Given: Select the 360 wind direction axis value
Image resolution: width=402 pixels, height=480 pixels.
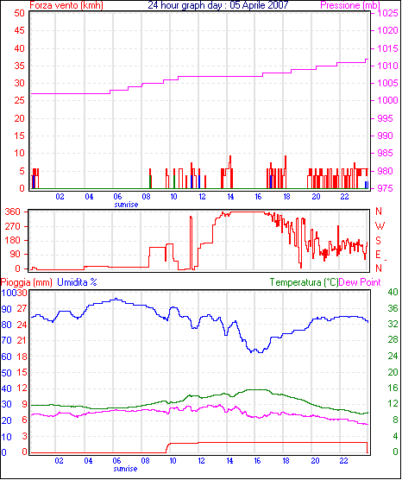Looking at the screenshot, I should tap(13, 212).
